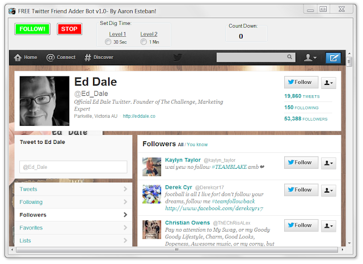Open user actions dropdown for Kaylyn Taylor
The image size is (363, 264).
pyautogui.click(x=328, y=163)
